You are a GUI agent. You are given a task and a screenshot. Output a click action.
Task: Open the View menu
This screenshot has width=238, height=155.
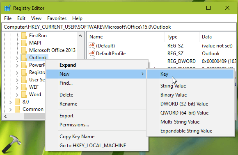coord(36,18)
